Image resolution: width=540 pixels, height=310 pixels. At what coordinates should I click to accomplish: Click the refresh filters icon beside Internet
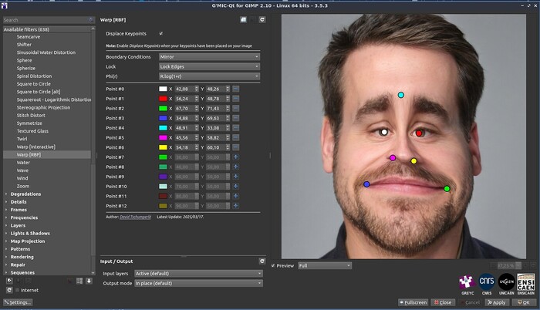(8, 290)
